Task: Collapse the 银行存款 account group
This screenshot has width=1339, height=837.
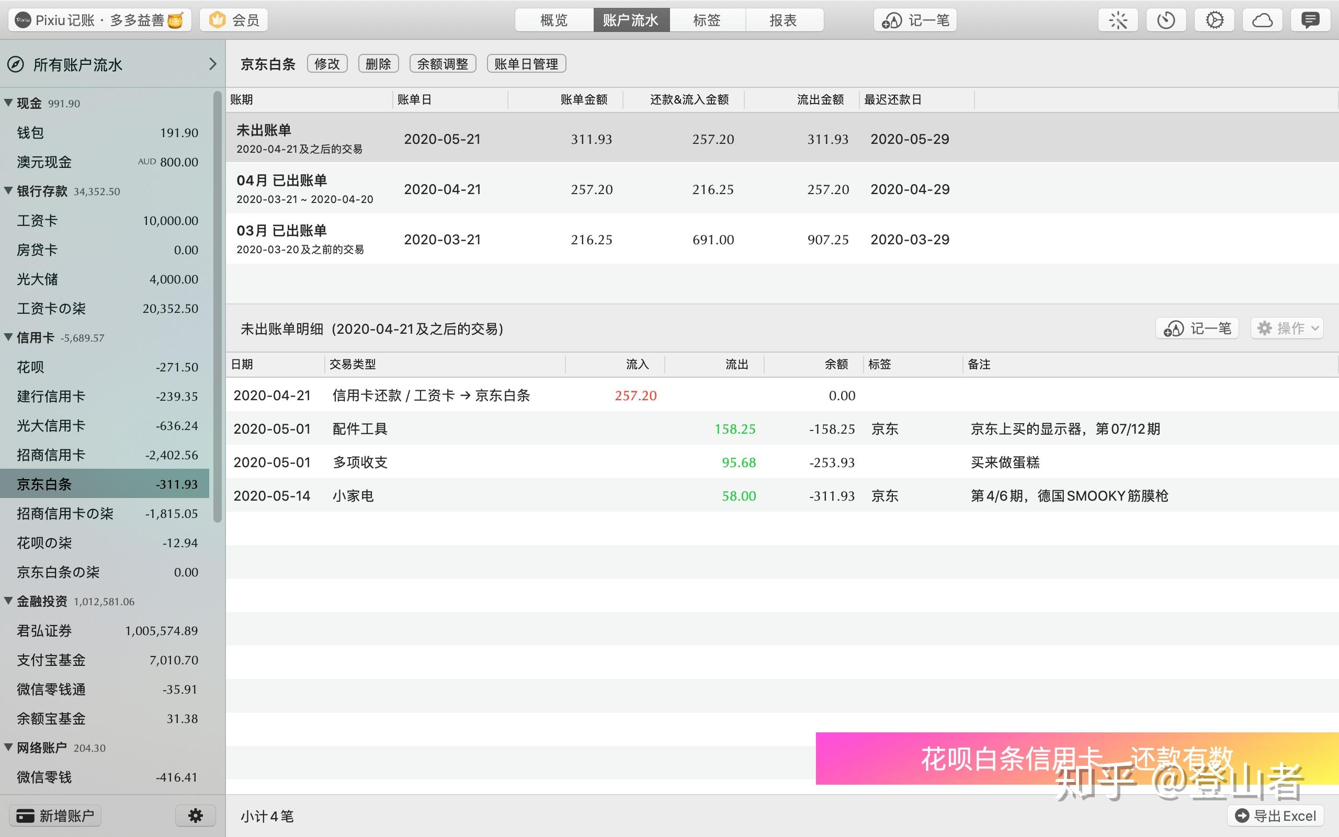Action: coord(8,191)
